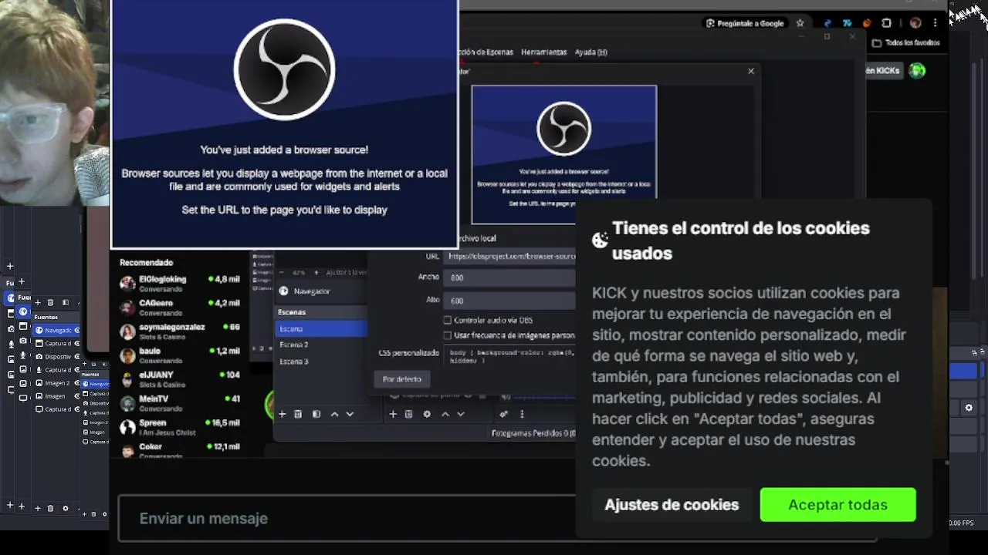Image resolution: width=988 pixels, height=555 pixels.
Task: Enable Controlar audio vía OBS checkbox
Action: (447, 320)
